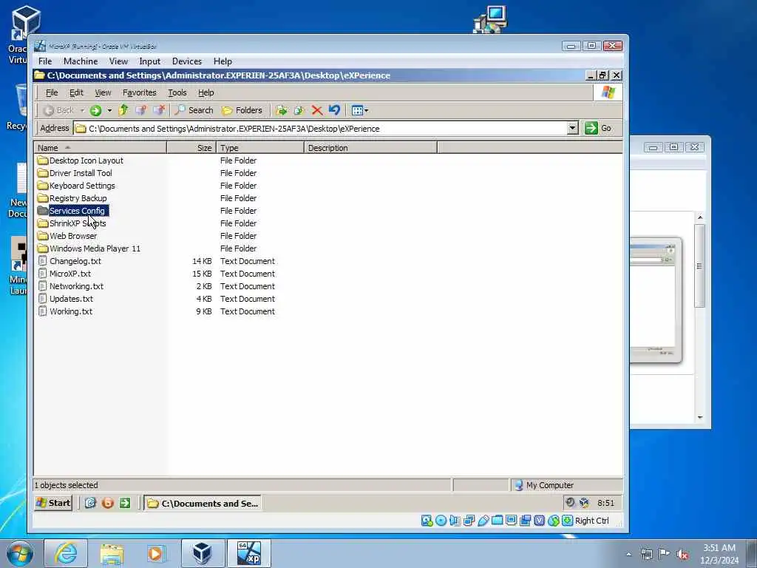This screenshot has width=757, height=568.
Task: Click the Disconnect Network Drive toolbar icon
Action: click(x=159, y=111)
